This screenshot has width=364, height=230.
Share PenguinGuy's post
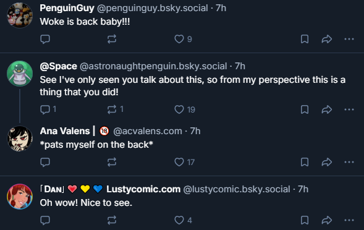pyautogui.click(x=327, y=39)
